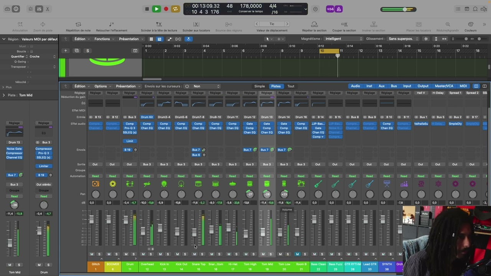Open the ValhallaSu plugin on Hall V channel
Viewport: 491px width, 276px height.
click(421, 124)
